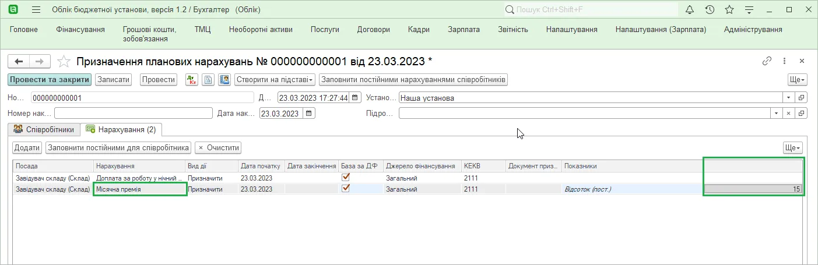Open service settings lines icon
The height and width of the screenshot is (265, 818).
(750, 10)
